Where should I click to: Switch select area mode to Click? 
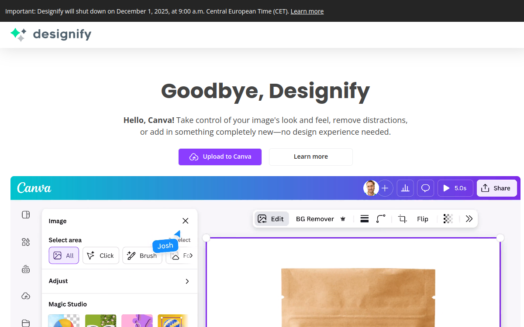pos(100,255)
